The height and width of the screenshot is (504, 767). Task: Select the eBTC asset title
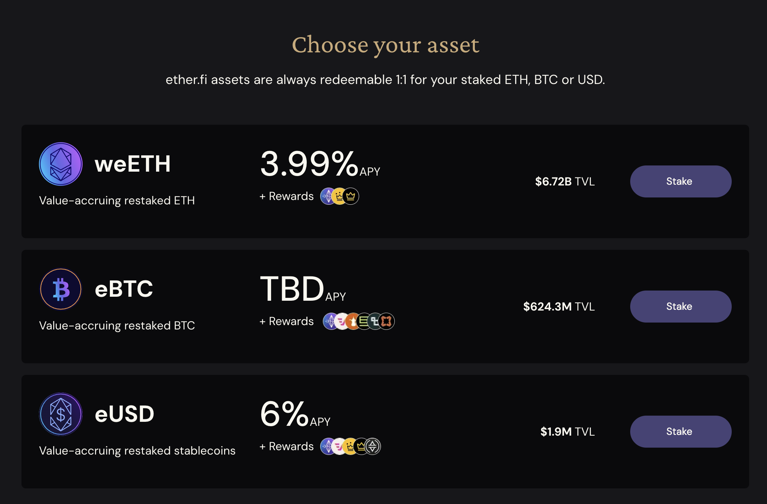pos(124,289)
